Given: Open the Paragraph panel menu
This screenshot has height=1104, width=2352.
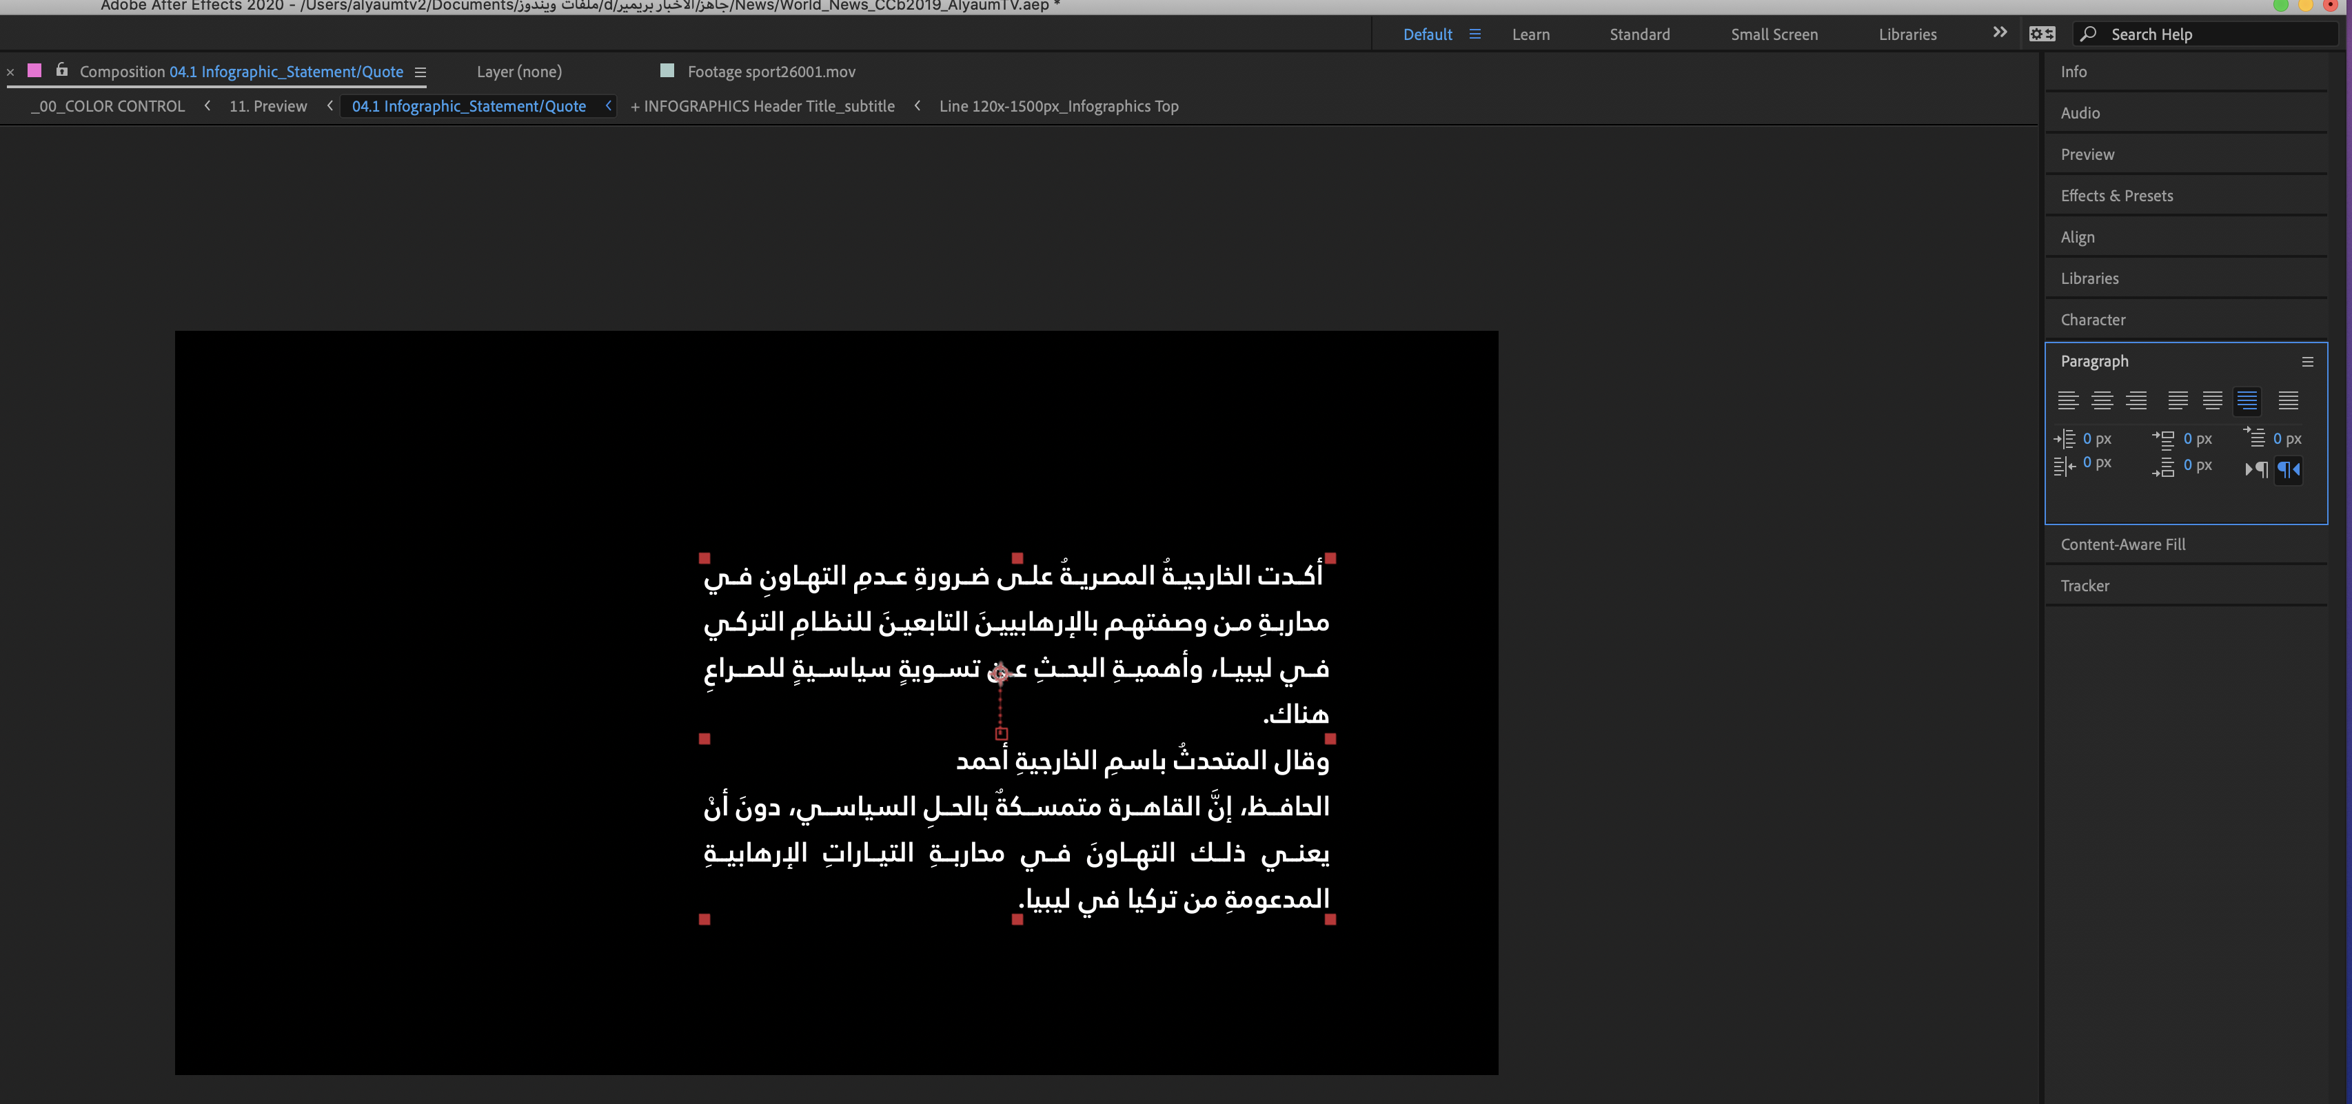Looking at the screenshot, I should tap(2308, 360).
